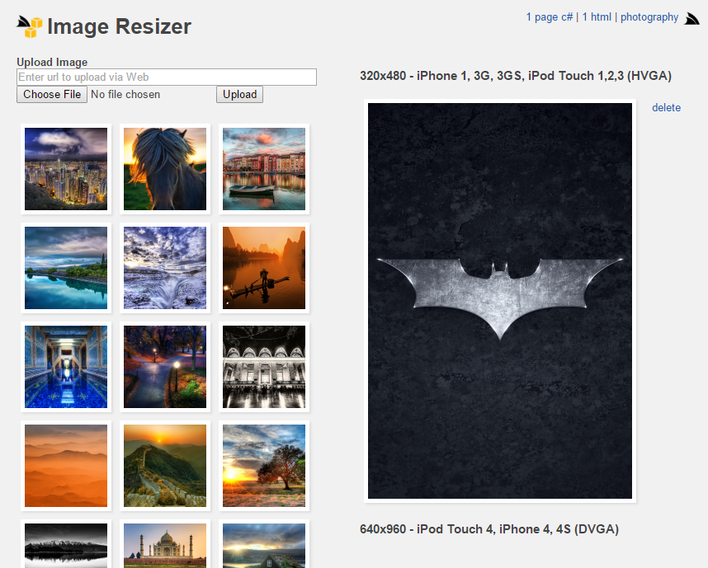Choose the colorful harbor houses thumbnail

pos(264,169)
